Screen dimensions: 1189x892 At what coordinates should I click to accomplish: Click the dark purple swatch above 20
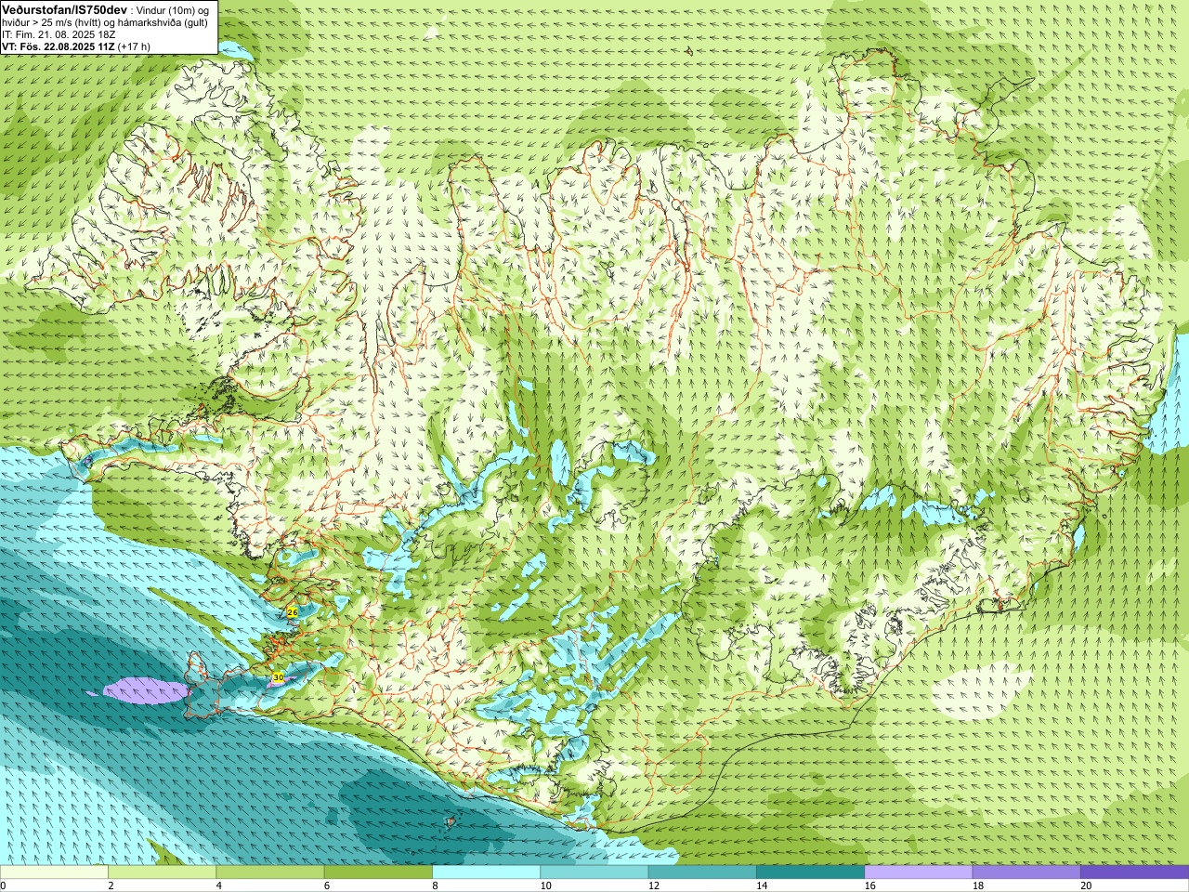click(x=1134, y=872)
